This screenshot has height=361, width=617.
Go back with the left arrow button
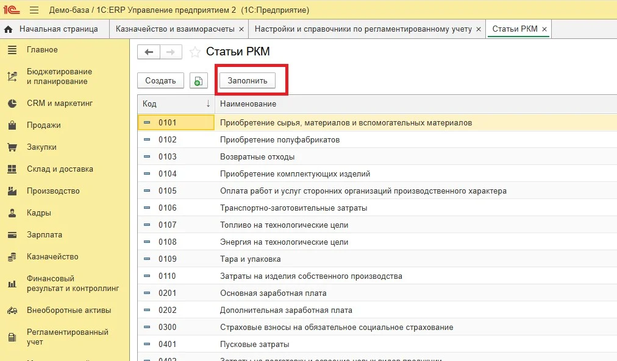(x=149, y=52)
